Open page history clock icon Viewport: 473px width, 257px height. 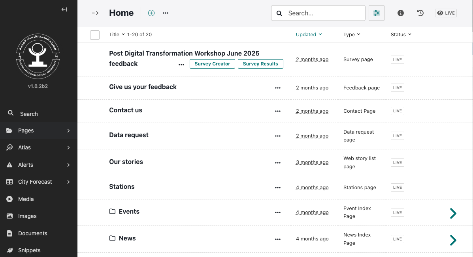[x=420, y=13]
